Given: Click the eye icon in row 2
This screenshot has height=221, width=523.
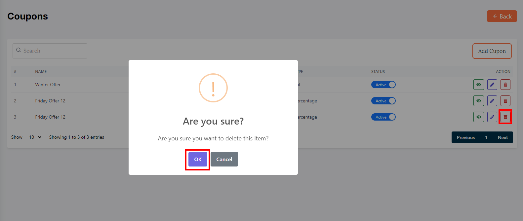Looking at the screenshot, I should pyautogui.click(x=478, y=101).
